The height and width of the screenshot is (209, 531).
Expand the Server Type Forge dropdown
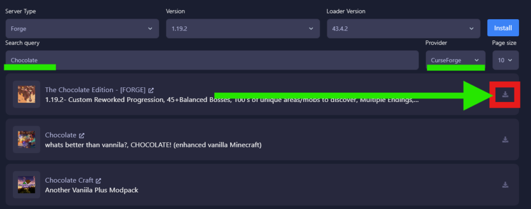coord(82,28)
